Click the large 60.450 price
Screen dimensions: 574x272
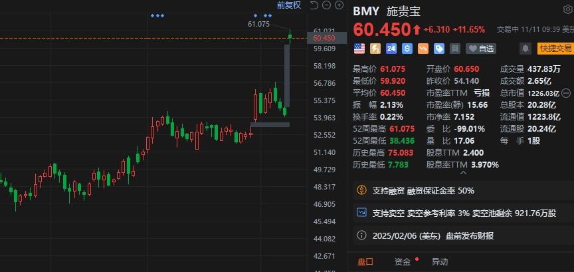pos(382,30)
